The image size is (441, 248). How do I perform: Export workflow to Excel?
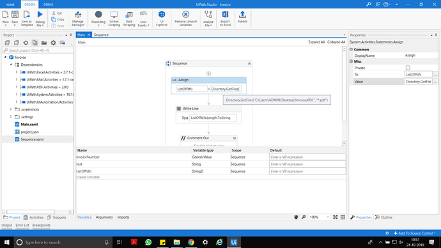(x=225, y=19)
